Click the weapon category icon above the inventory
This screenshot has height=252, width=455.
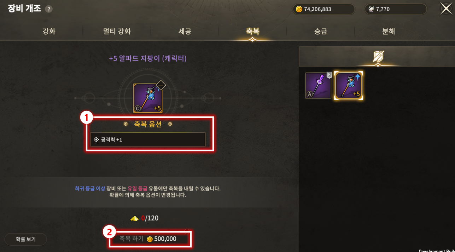click(x=378, y=57)
